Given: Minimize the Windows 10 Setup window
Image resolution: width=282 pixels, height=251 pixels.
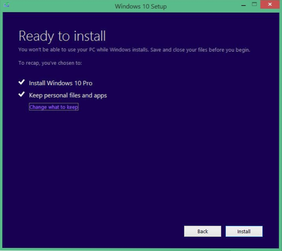Looking at the screenshot, I should click(243, 5).
